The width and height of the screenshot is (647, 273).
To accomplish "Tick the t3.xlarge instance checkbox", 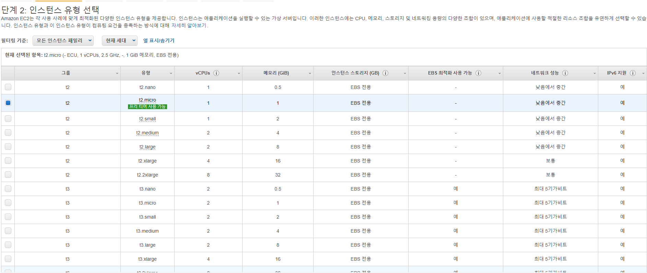I will [8, 259].
